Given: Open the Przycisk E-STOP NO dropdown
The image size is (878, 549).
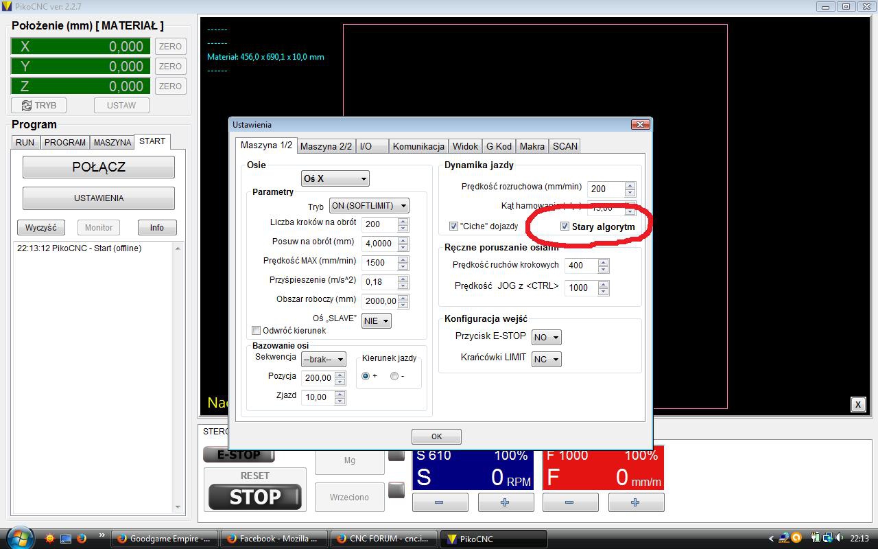Looking at the screenshot, I should pyautogui.click(x=546, y=338).
